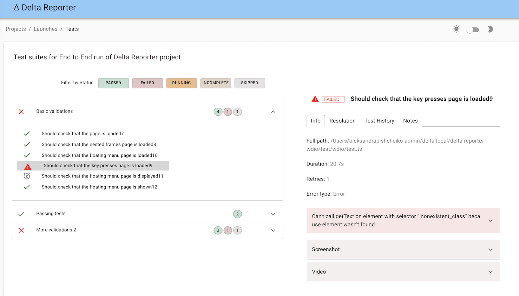Select test 'Should check that the page is loaded7'
The image size is (519, 296).
(x=83, y=134)
